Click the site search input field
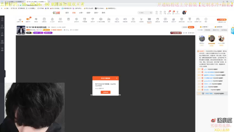The image size is (234, 132). click(x=144, y=13)
